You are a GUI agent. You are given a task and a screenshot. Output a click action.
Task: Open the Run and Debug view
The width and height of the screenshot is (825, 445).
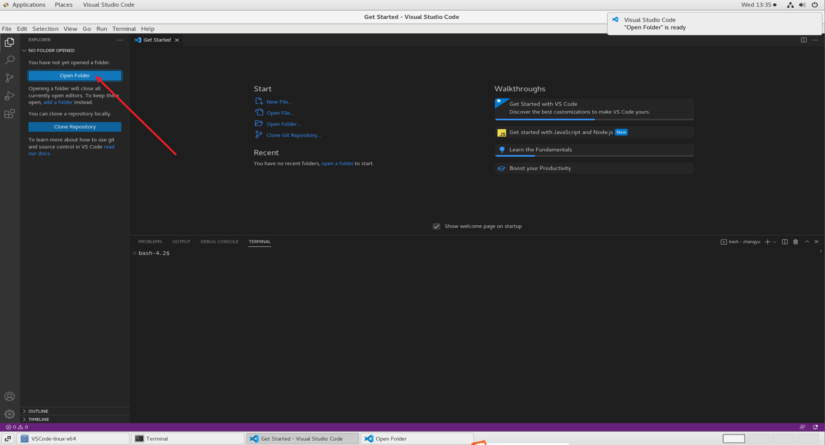9,96
